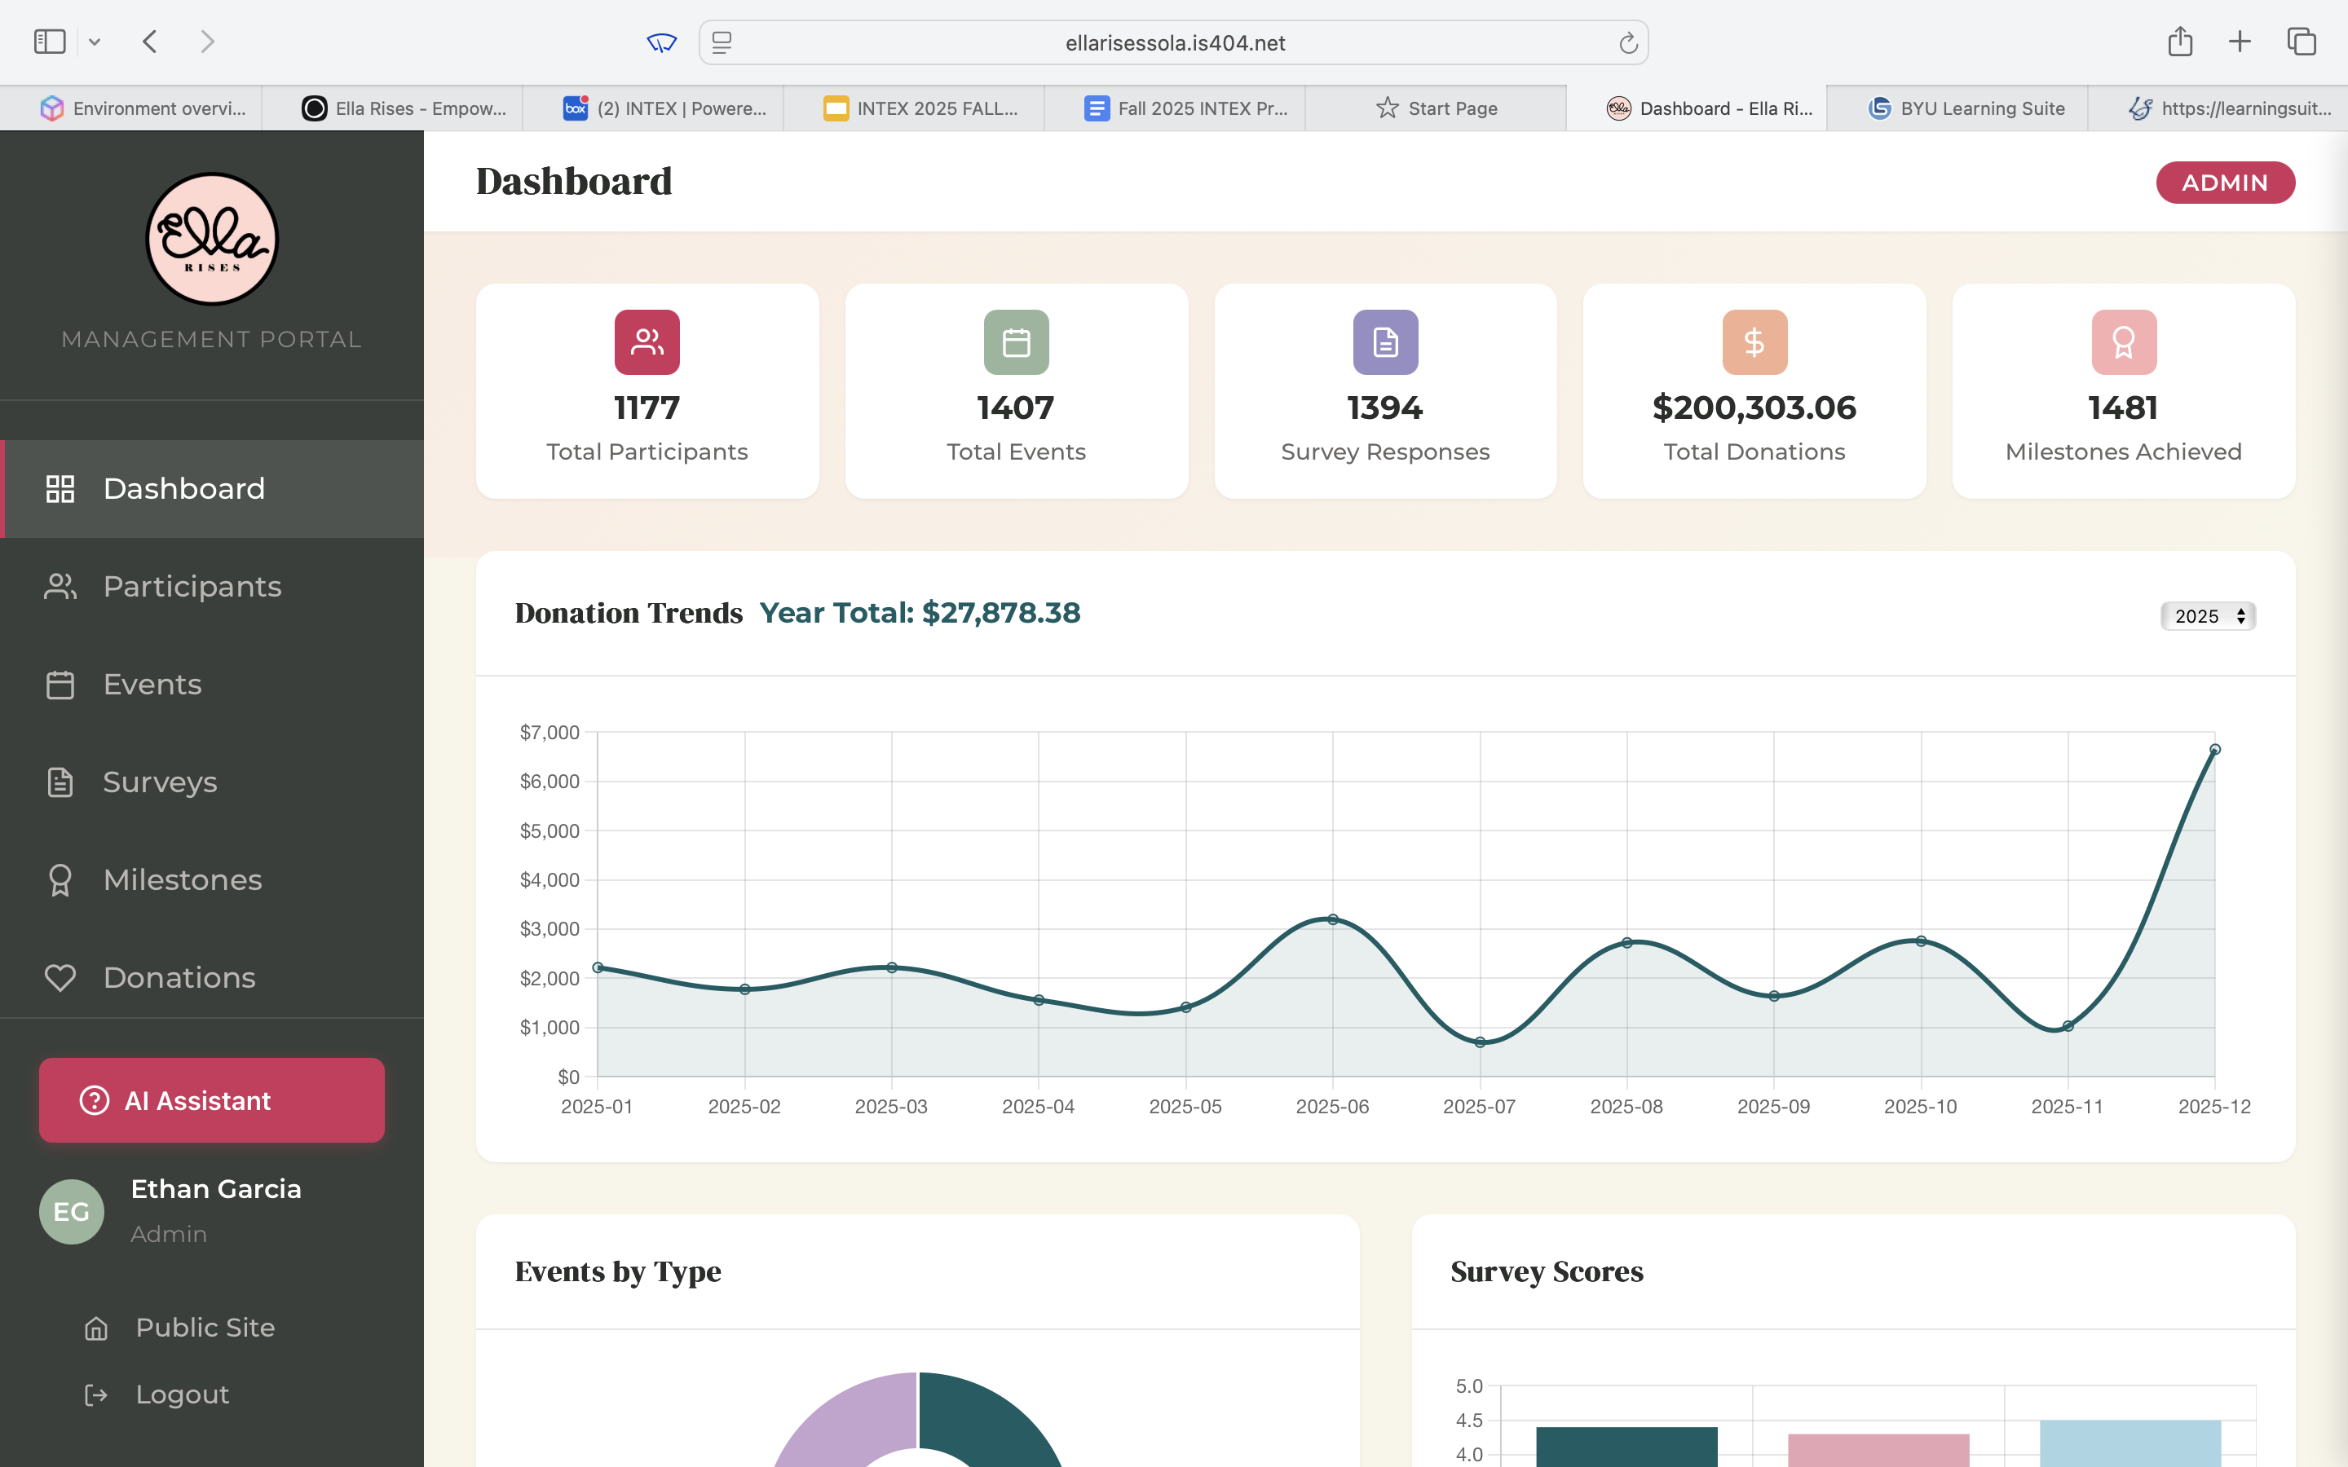Open the 2025 year selector dropdown
This screenshot has width=2348, height=1467.
click(x=2207, y=616)
